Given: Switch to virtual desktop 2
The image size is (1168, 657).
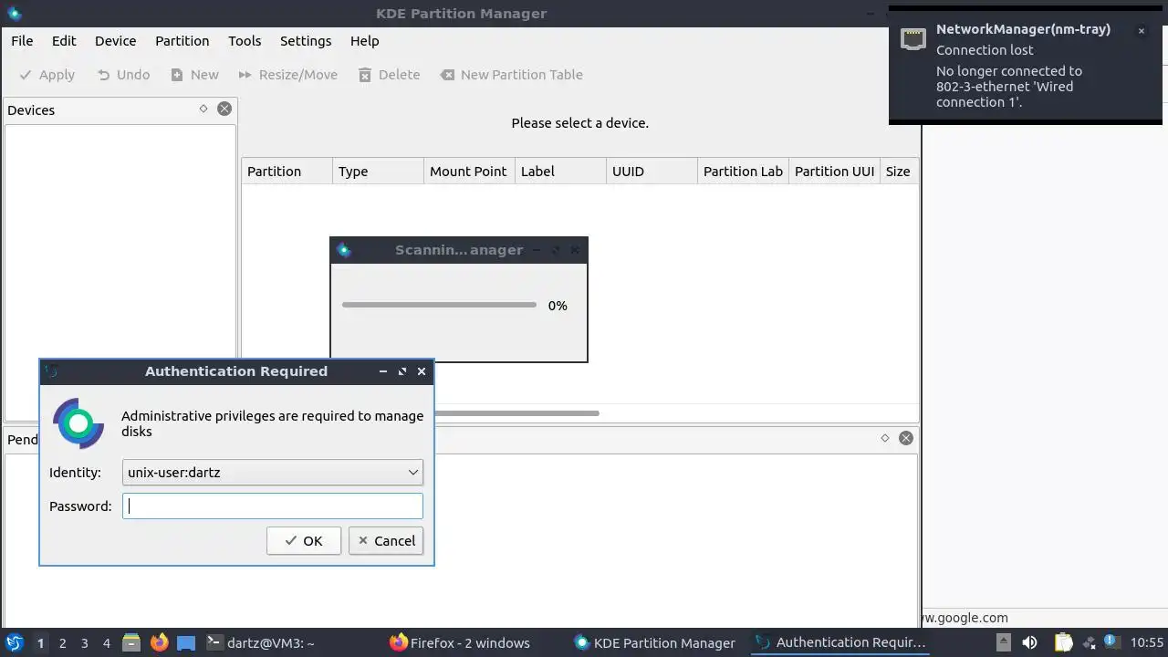Looking at the screenshot, I should point(62,642).
